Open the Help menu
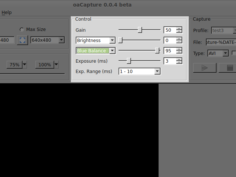This screenshot has height=177, width=236. (x=7, y=12)
